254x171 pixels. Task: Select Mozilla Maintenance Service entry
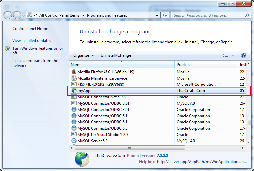pyautogui.click(x=102, y=78)
